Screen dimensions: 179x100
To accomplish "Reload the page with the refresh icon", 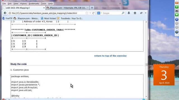I will click(x=93, y=13).
